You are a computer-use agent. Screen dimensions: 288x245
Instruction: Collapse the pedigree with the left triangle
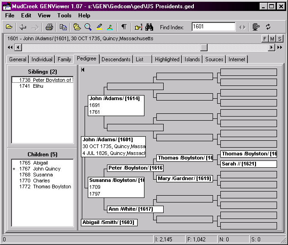[x=83, y=70]
